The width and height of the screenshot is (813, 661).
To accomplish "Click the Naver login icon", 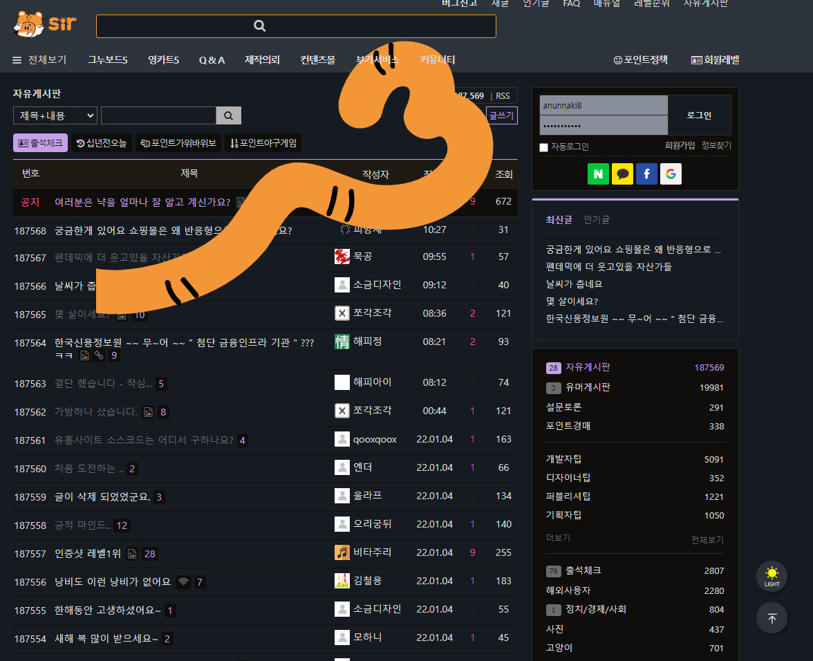I will (598, 174).
